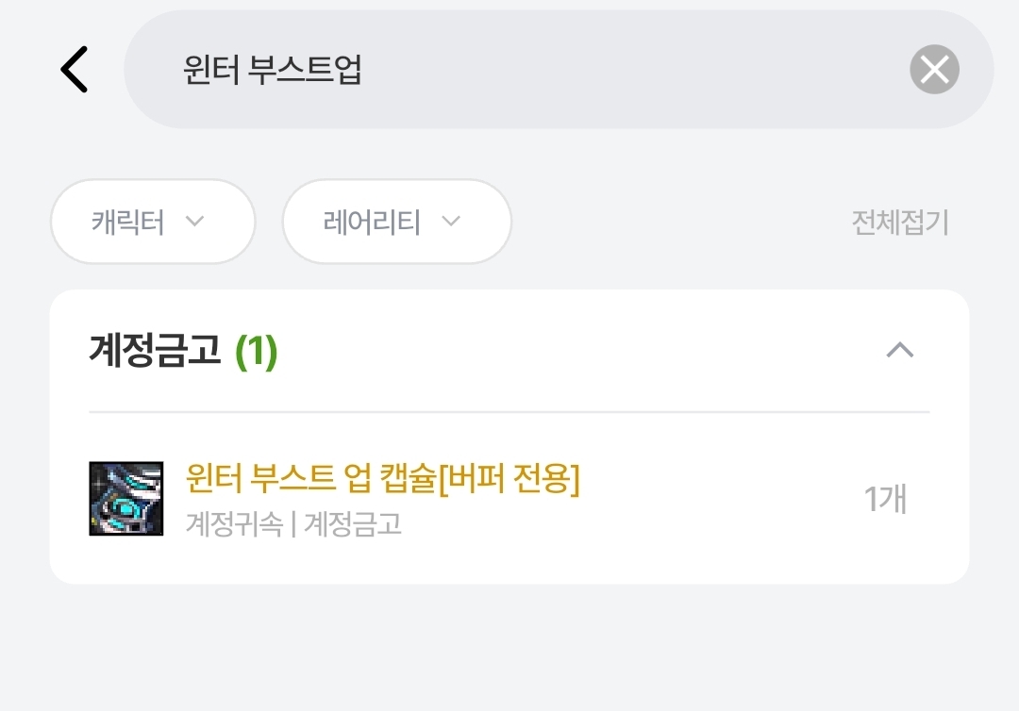Open 윈터 부스트 업 캡슐[버퍼 전용] item name
Screen dimensions: 1019x711
(x=383, y=479)
